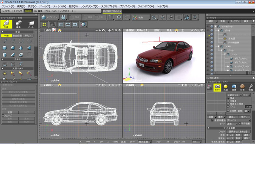This screenshot has height=170, width=255.
Task: Select the 編集 (Edit) toolbox icon
Action: [18, 24]
